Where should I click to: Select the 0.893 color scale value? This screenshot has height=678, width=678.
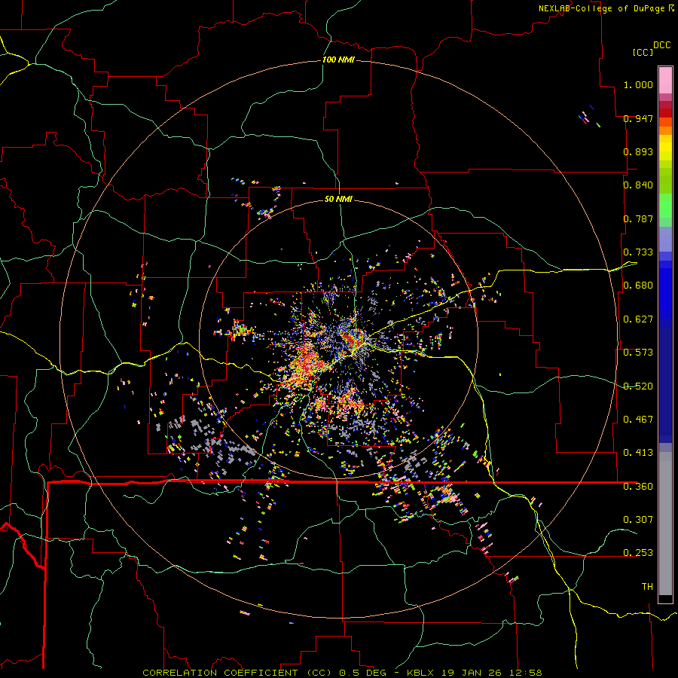coord(638,151)
